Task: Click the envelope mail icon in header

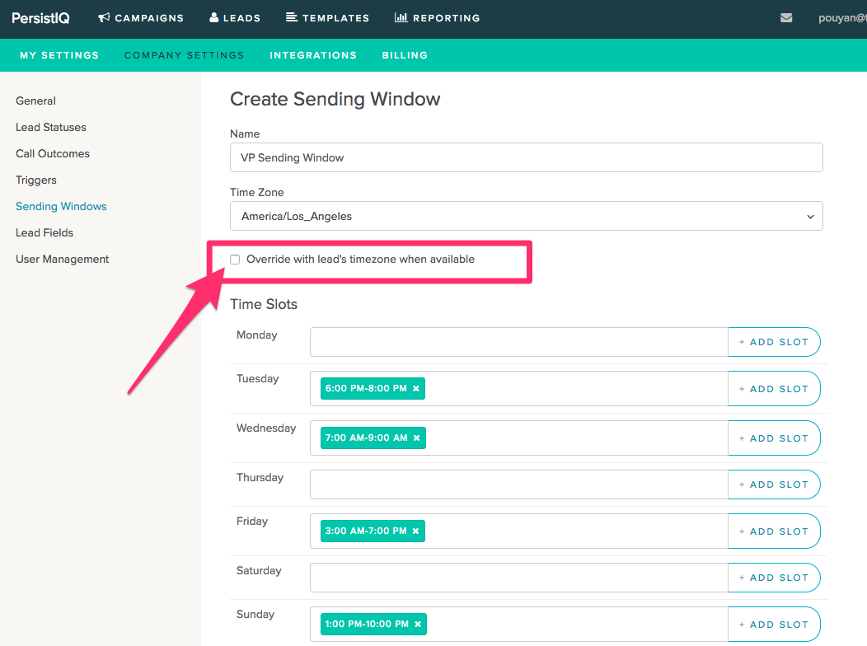Action: click(786, 18)
